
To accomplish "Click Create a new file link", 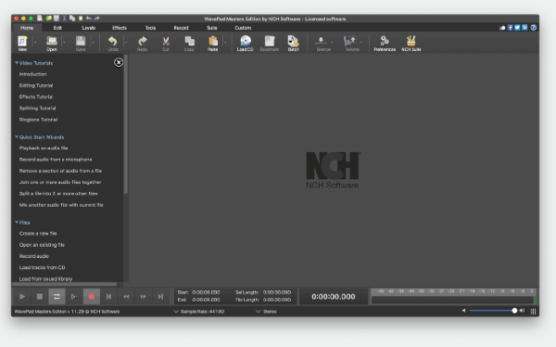I will pyautogui.click(x=38, y=234).
